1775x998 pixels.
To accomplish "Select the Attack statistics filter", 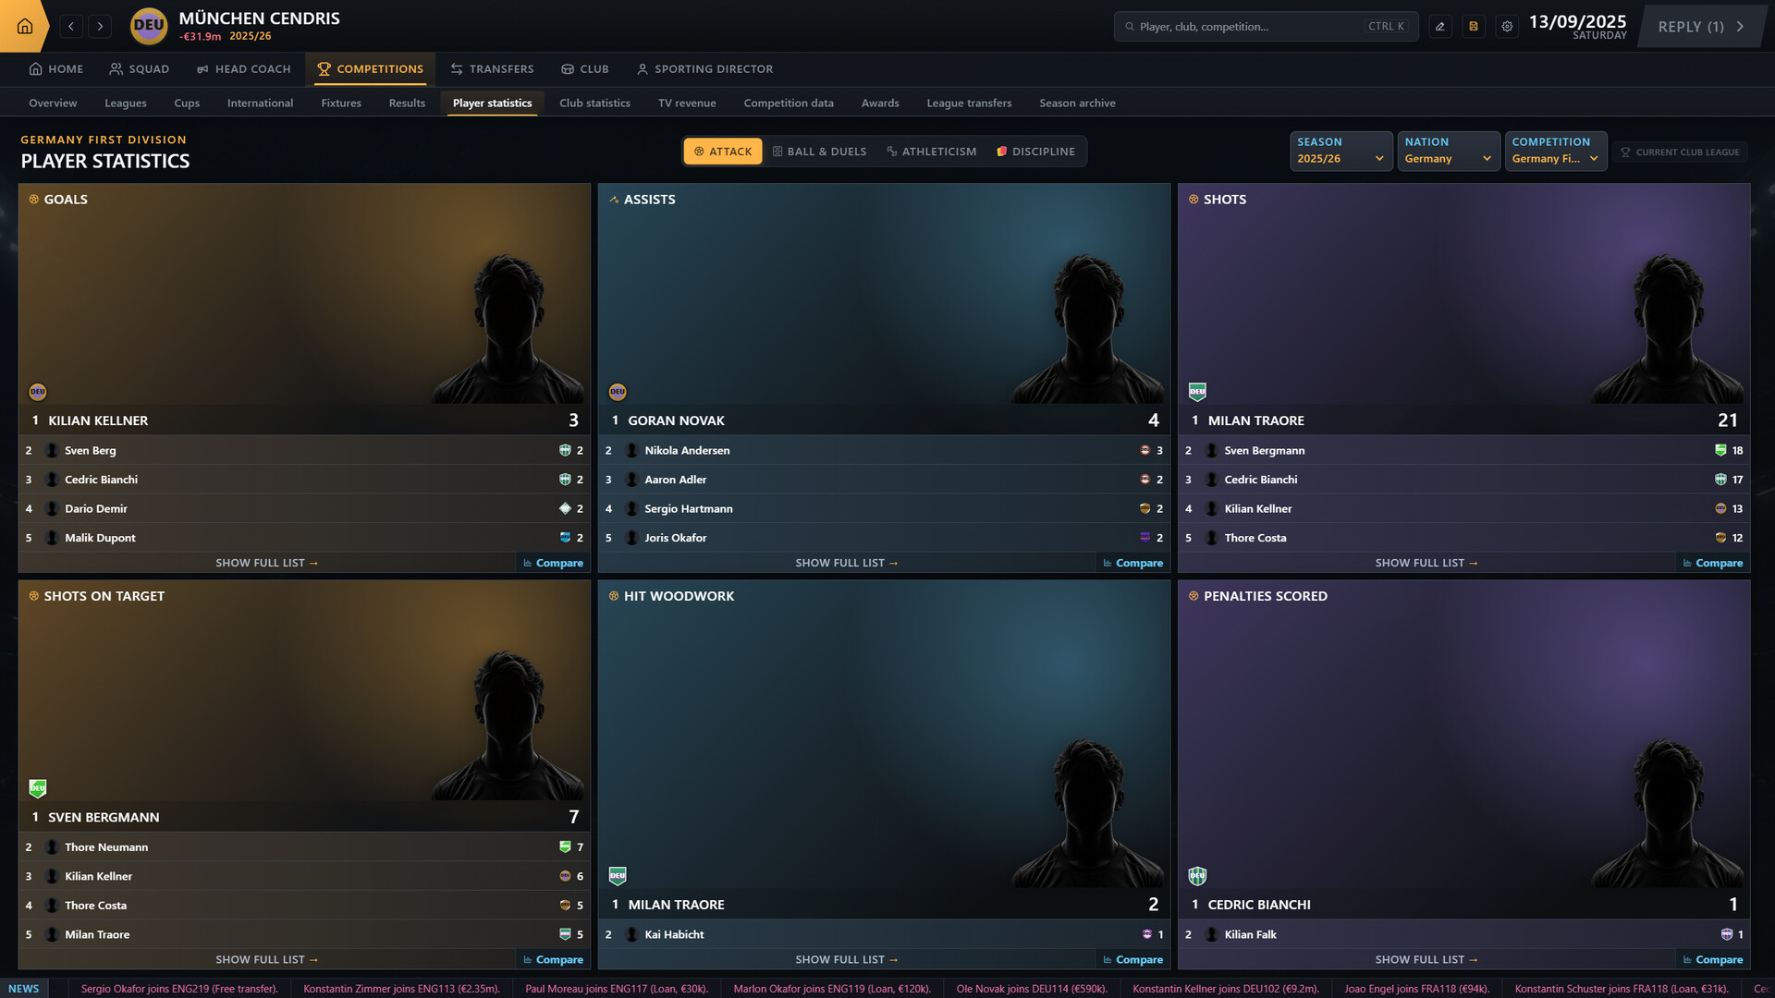I will pos(723,152).
